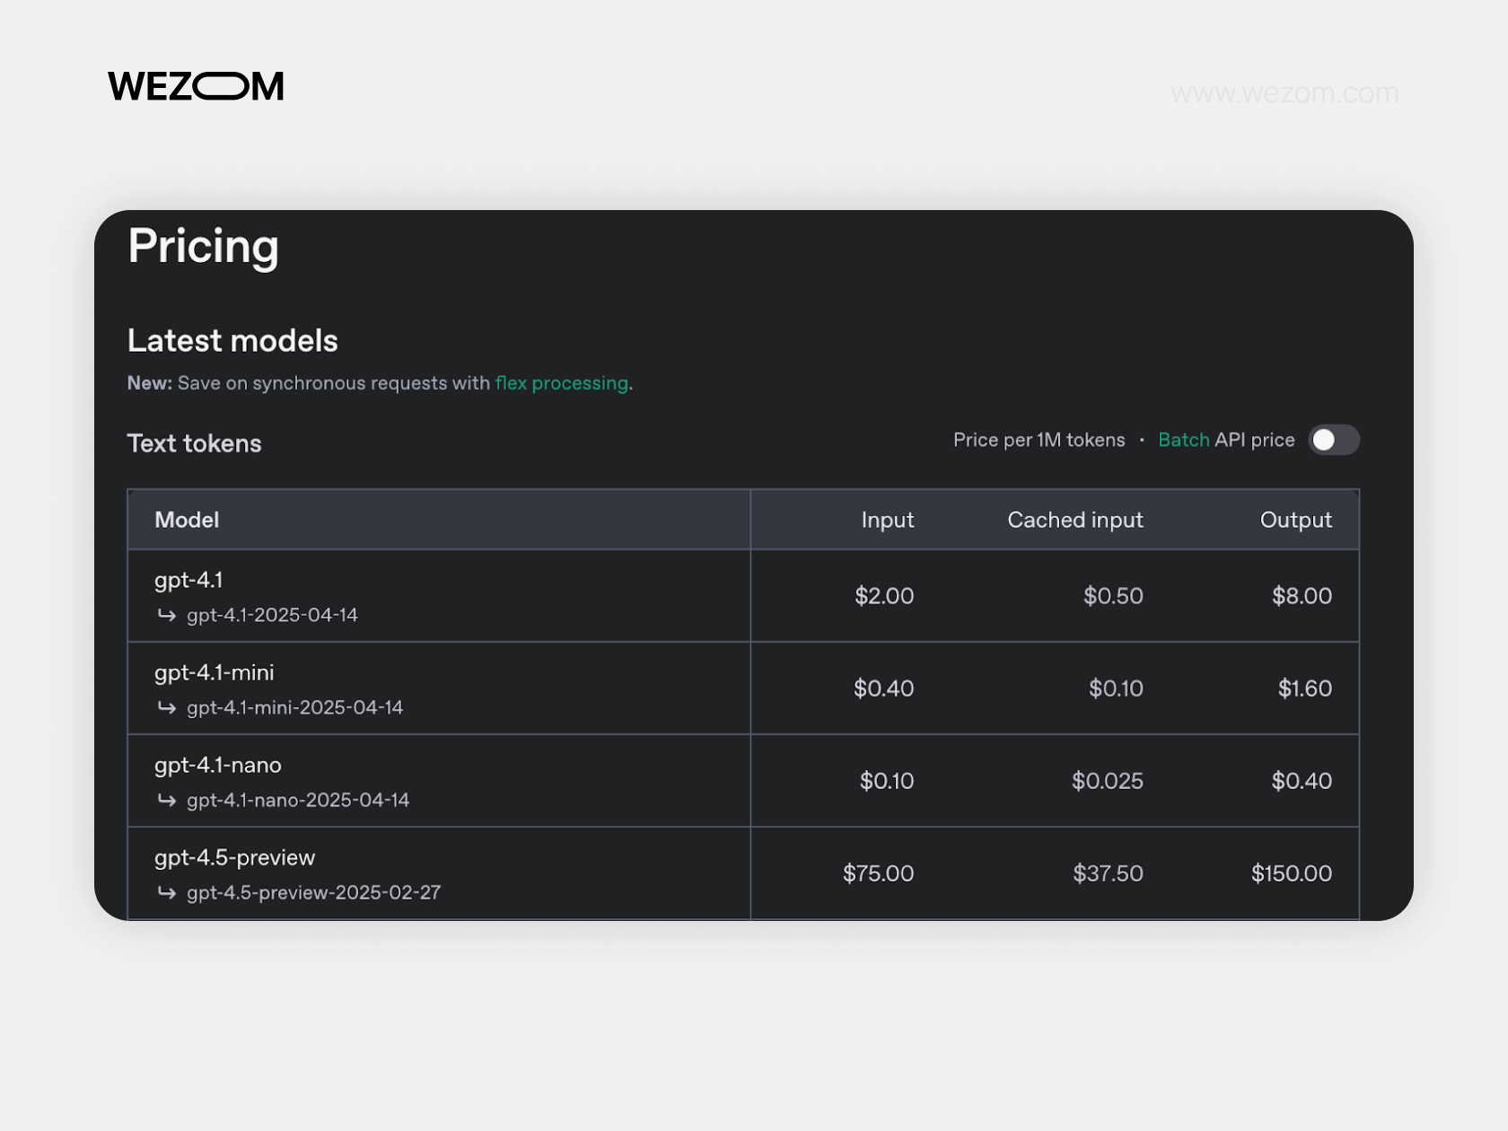The height and width of the screenshot is (1131, 1508).
Task: Open the Batch link
Action: click(x=1184, y=440)
